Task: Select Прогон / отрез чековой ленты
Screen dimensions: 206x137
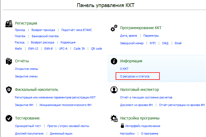Action: [68, 126]
